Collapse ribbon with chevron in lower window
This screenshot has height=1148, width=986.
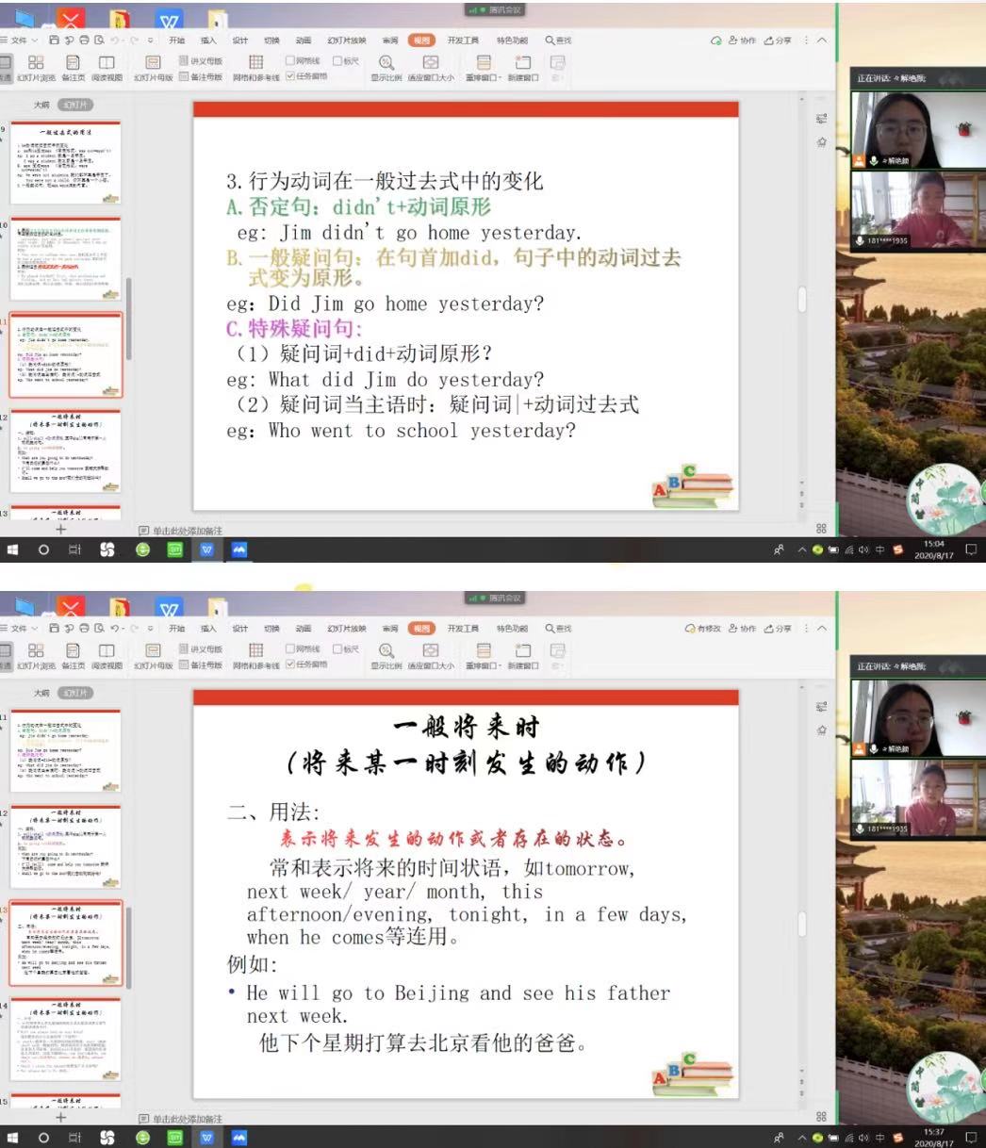(x=822, y=629)
